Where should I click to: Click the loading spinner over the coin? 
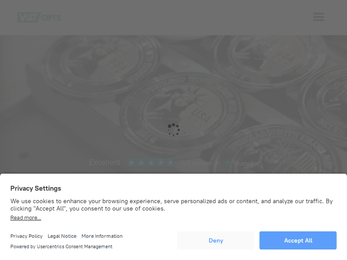click(x=173, y=129)
